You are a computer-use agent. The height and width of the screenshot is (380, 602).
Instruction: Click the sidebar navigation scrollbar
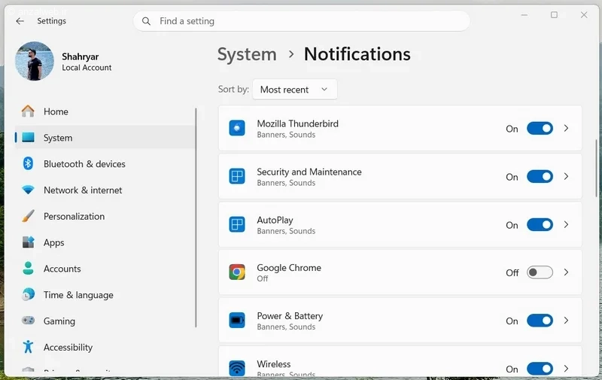click(x=196, y=217)
